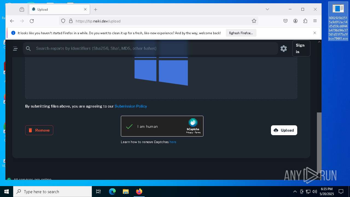Focus the search reports by identifiers field

pyautogui.click(x=150, y=48)
